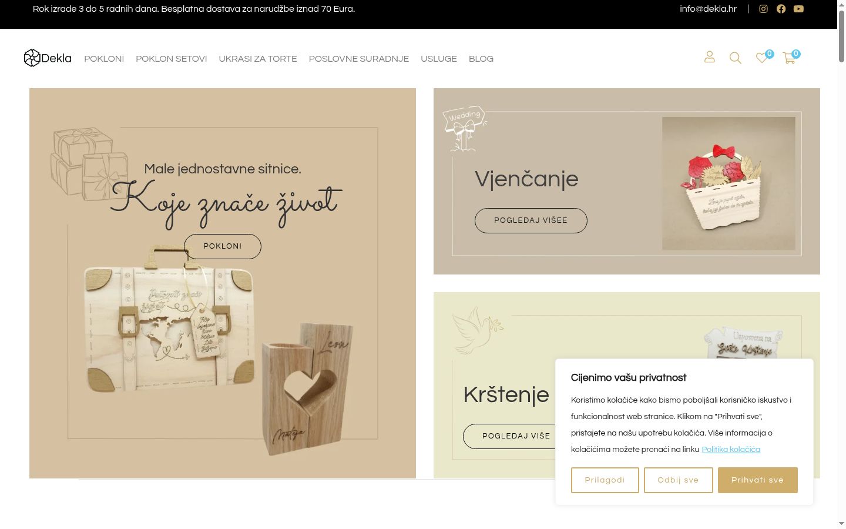Click the wooden heart candle holder image
This screenshot has height=529, width=846.
click(x=307, y=389)
